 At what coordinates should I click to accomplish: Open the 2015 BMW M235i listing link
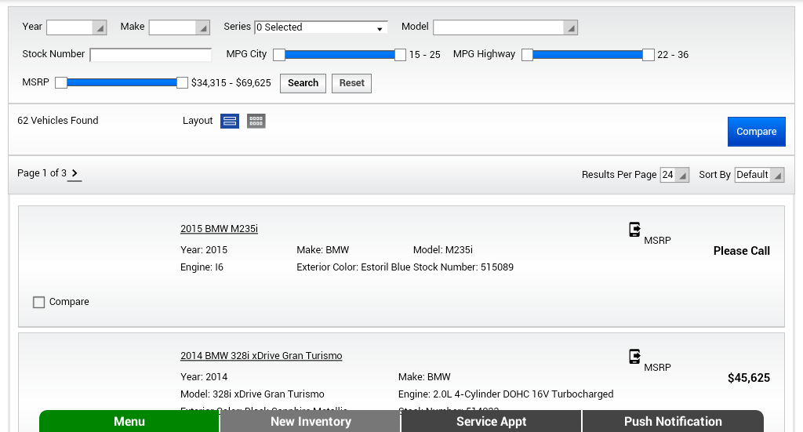click(x=220, y=229)
